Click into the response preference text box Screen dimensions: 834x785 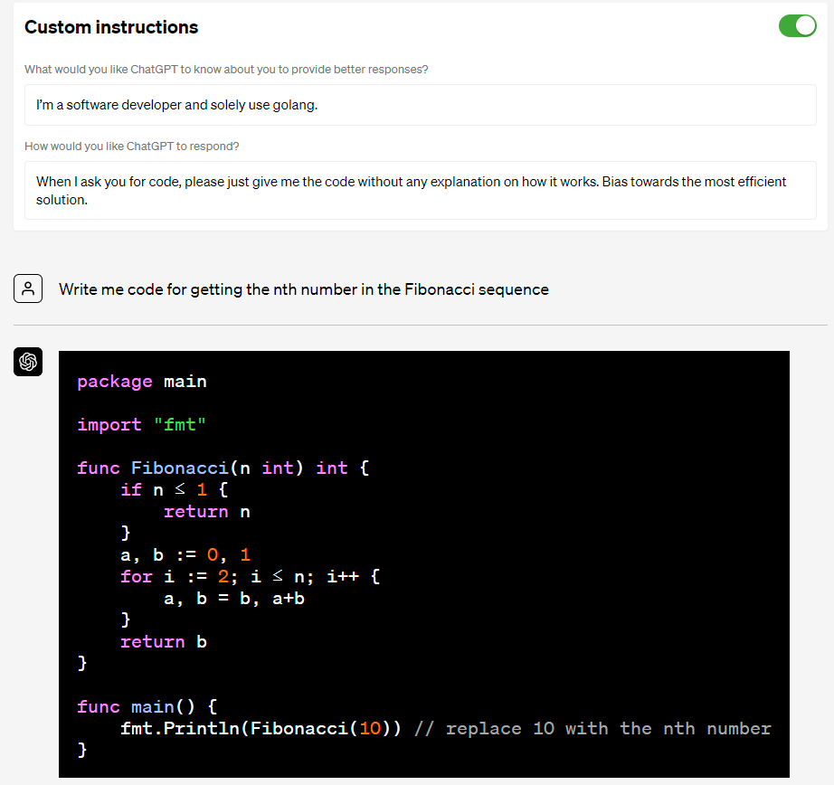(x=420, y=189)
